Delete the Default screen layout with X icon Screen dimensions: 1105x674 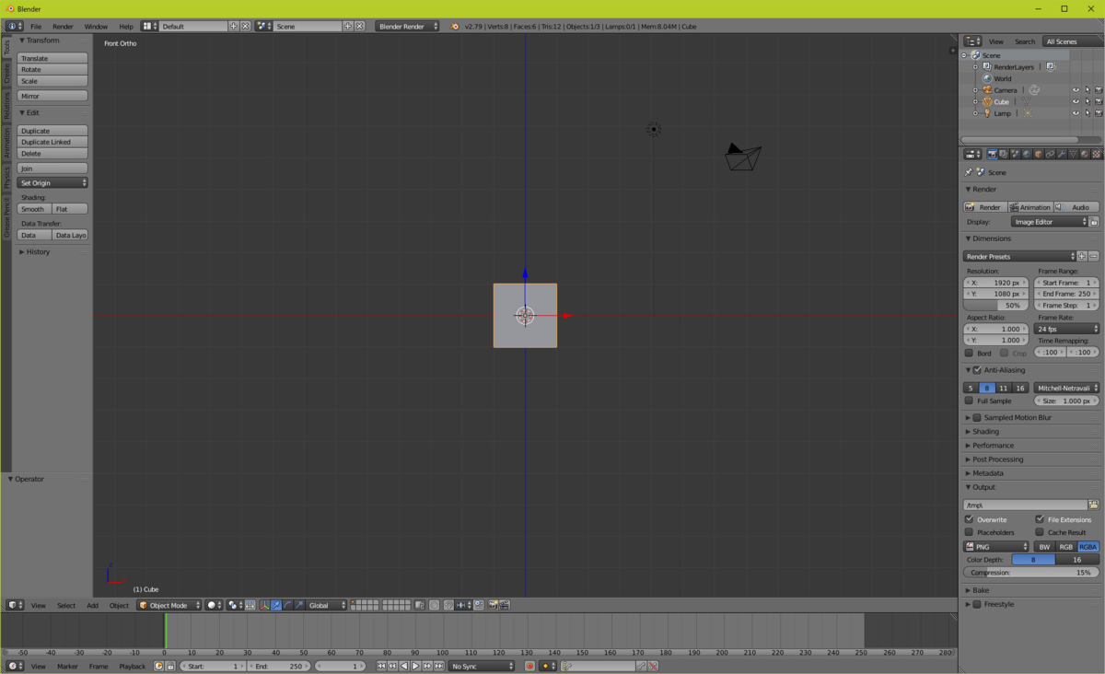(x=245, y=27)
